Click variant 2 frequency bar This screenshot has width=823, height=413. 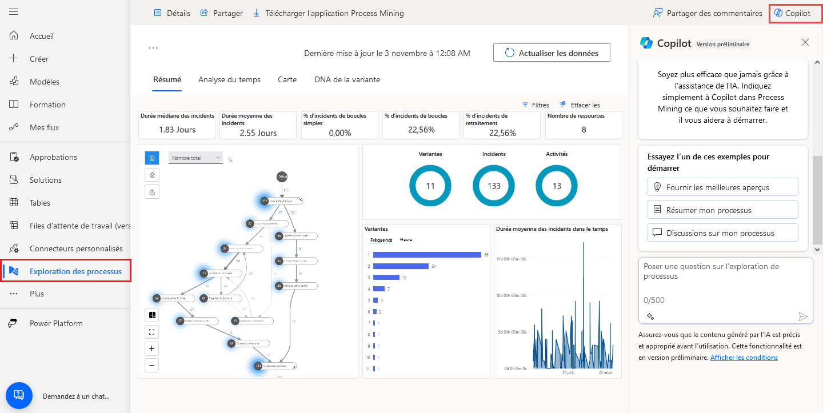tap(401, 266)
